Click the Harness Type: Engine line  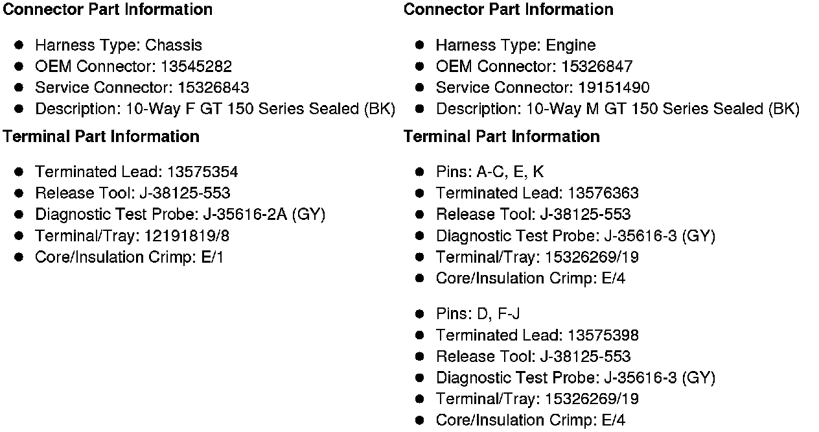pos(516,45)
